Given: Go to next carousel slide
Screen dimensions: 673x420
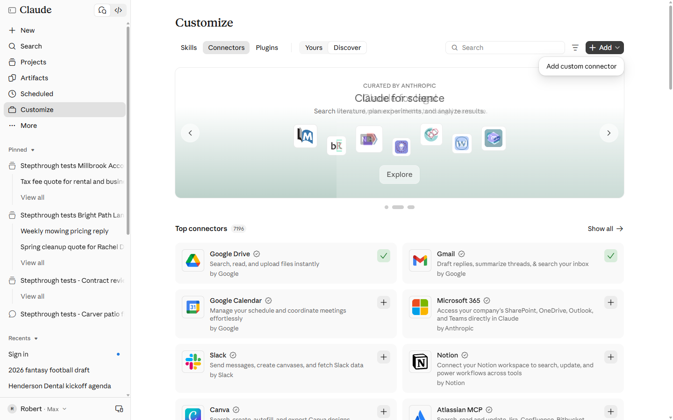Looking at the screenshot, I should 609,133.
